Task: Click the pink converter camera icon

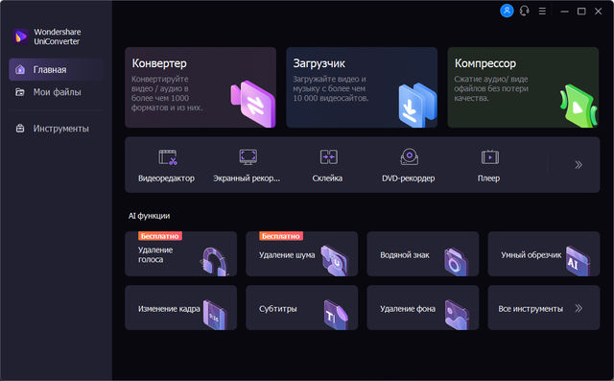Action: point(253,104)
